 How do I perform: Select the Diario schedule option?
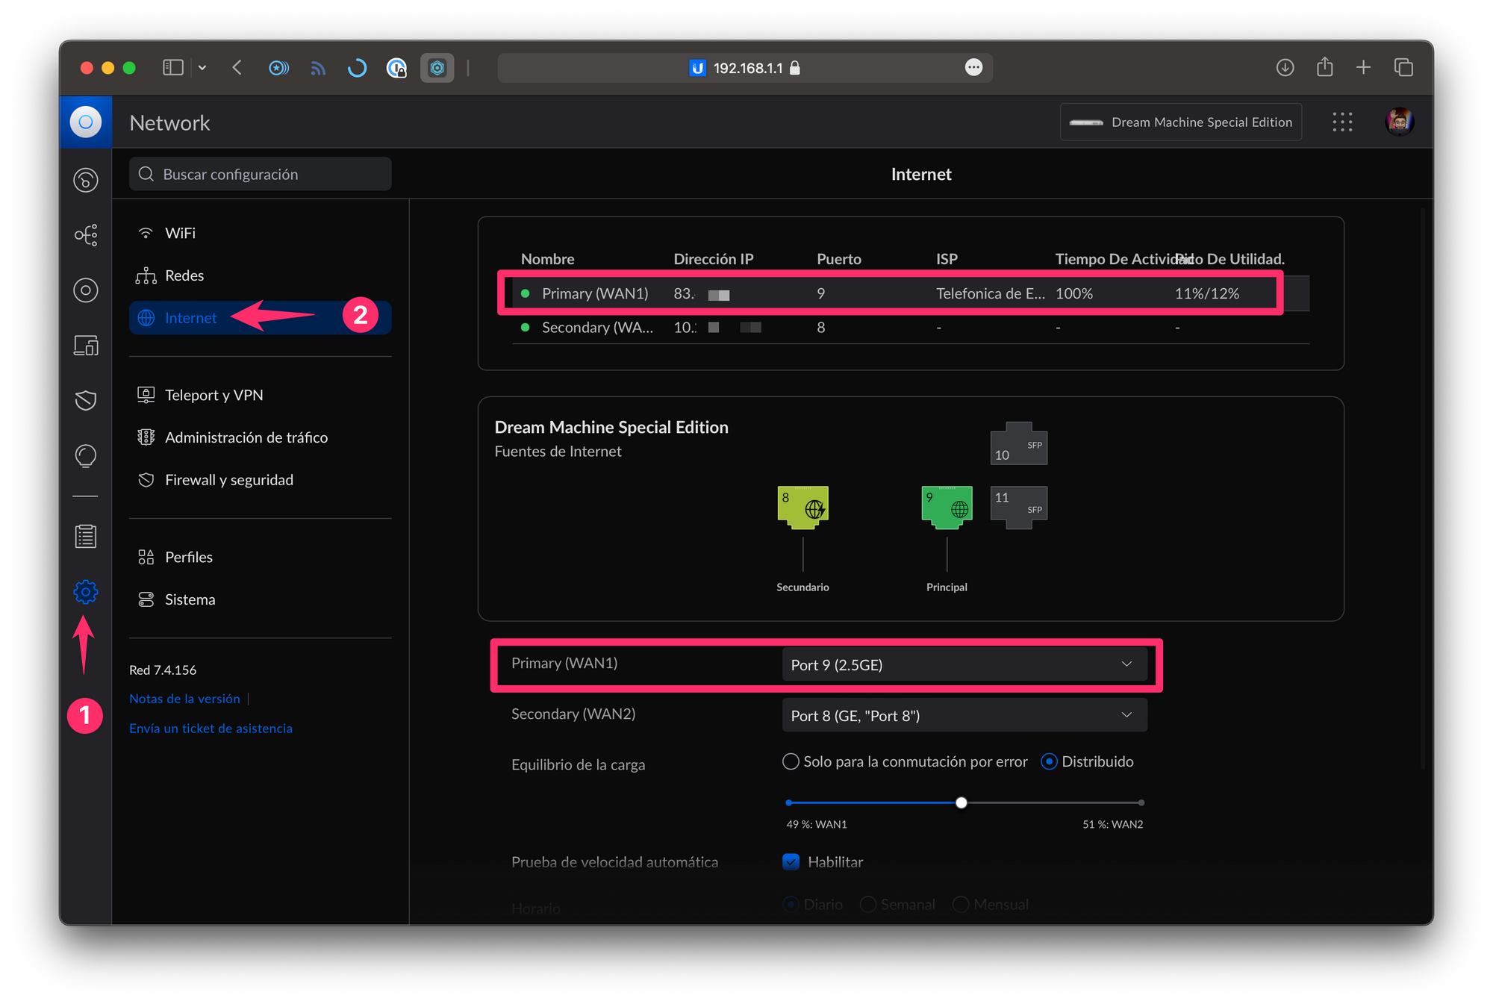812,904
